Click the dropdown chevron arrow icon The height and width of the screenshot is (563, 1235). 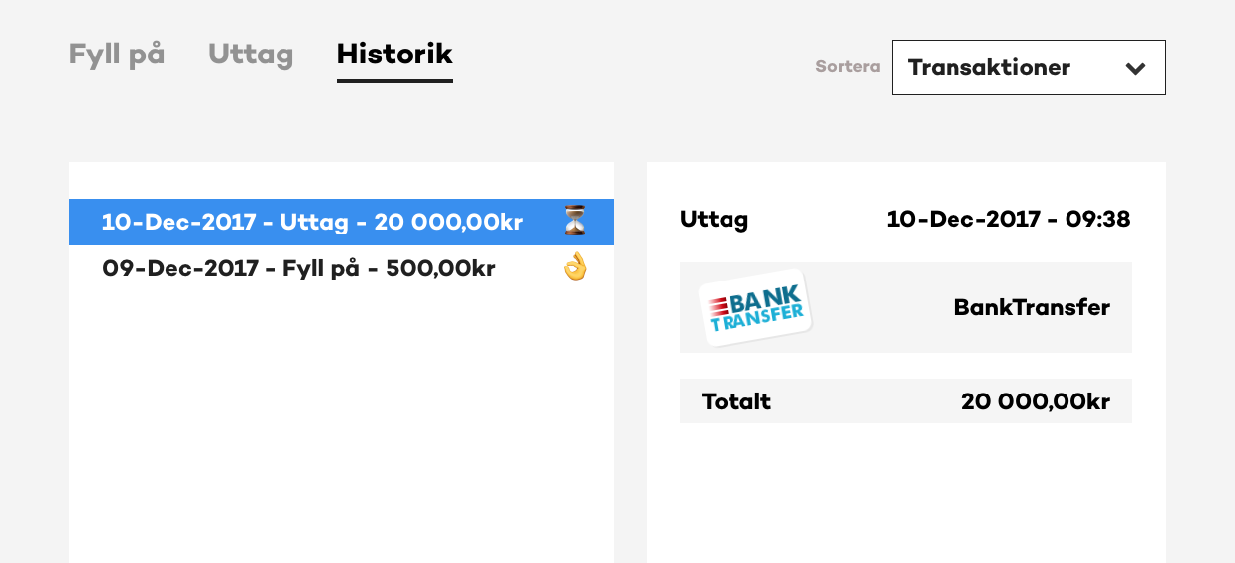tap(1136, 68)
